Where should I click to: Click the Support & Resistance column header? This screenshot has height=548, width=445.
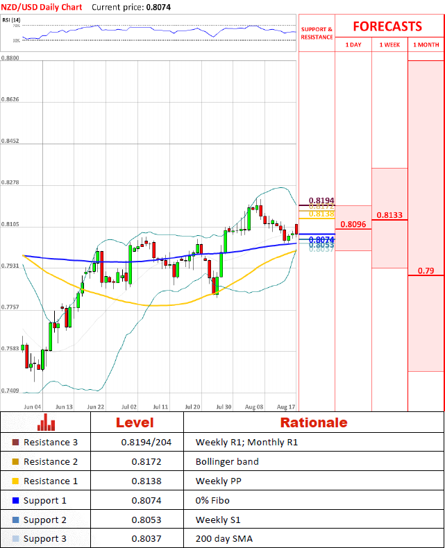(317, 33)
